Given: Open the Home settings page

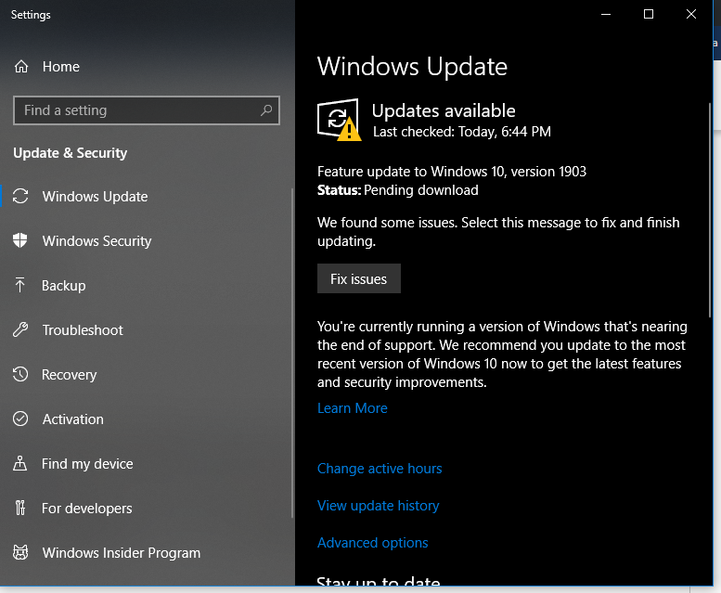Looking at the screenshot, I should tap(148, 67).
